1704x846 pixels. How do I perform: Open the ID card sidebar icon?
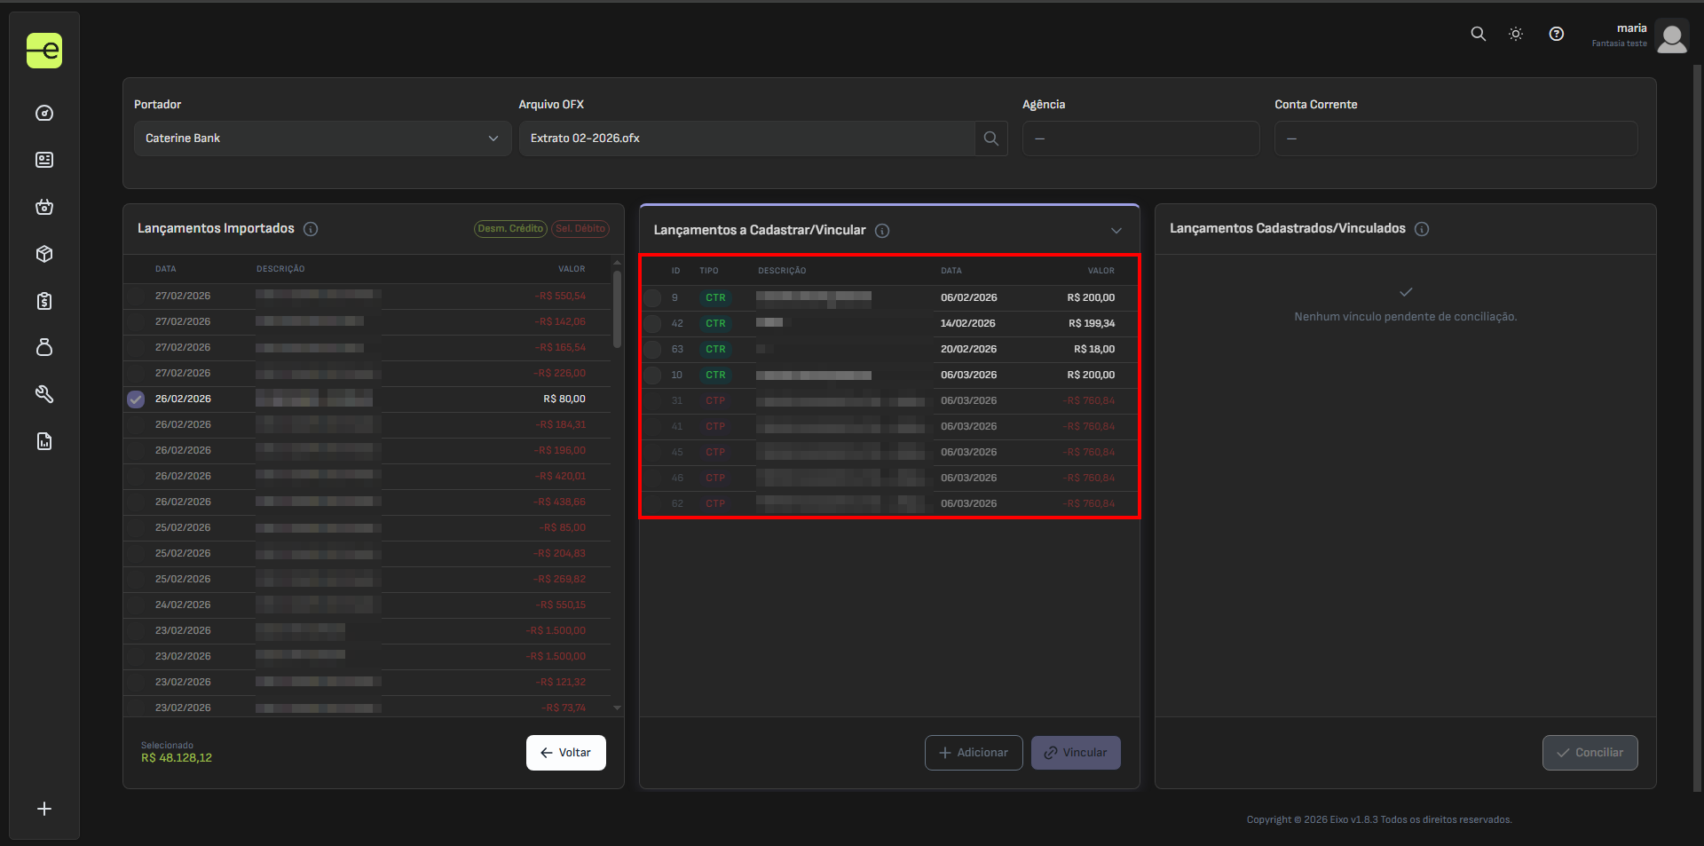point(44,160)
